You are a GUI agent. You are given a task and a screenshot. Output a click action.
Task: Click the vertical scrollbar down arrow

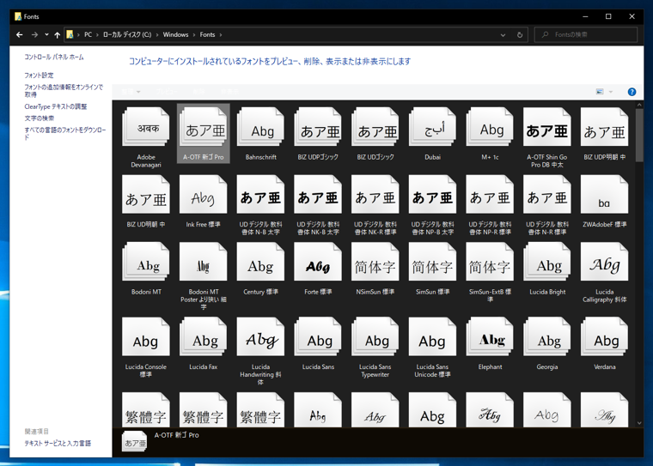[639, 423]
